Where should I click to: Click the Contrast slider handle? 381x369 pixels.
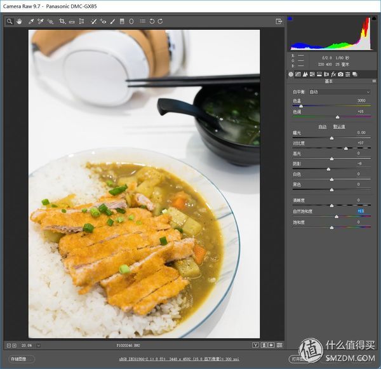(x=346, y=148)
